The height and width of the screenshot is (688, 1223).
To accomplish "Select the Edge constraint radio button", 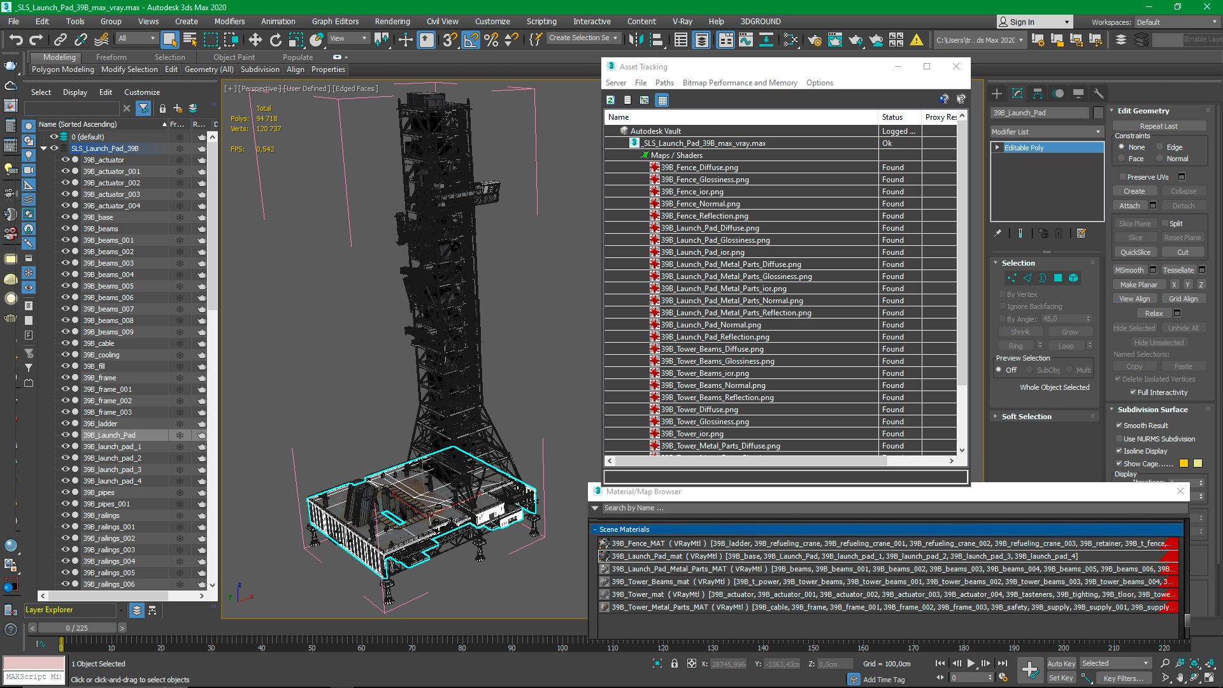I will coord(1160,147).
